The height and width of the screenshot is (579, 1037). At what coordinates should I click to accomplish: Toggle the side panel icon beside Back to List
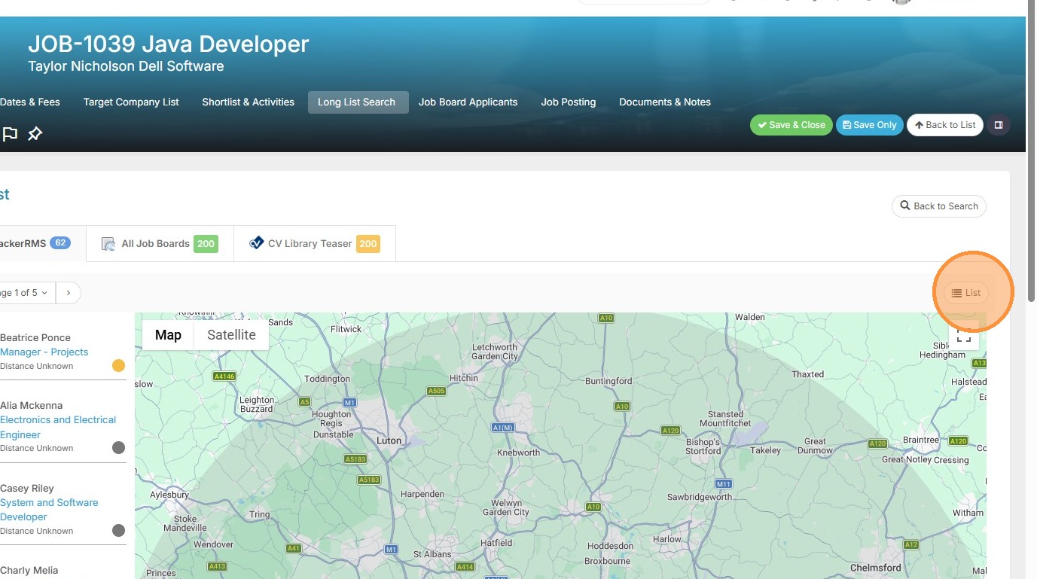pos(999,125)
